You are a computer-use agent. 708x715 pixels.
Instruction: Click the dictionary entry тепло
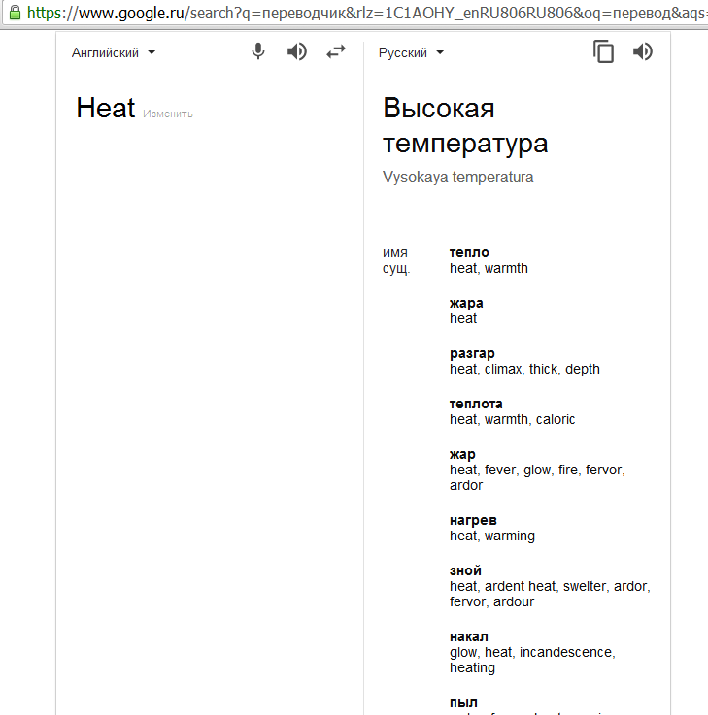coord(469,252)
